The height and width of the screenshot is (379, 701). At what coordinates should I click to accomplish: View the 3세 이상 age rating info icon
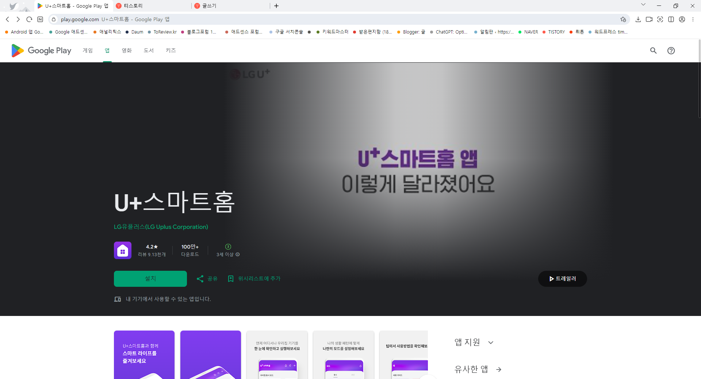237,254
